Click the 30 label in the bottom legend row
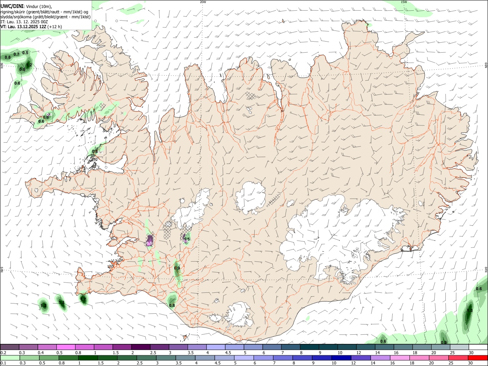 click(471, 363)
